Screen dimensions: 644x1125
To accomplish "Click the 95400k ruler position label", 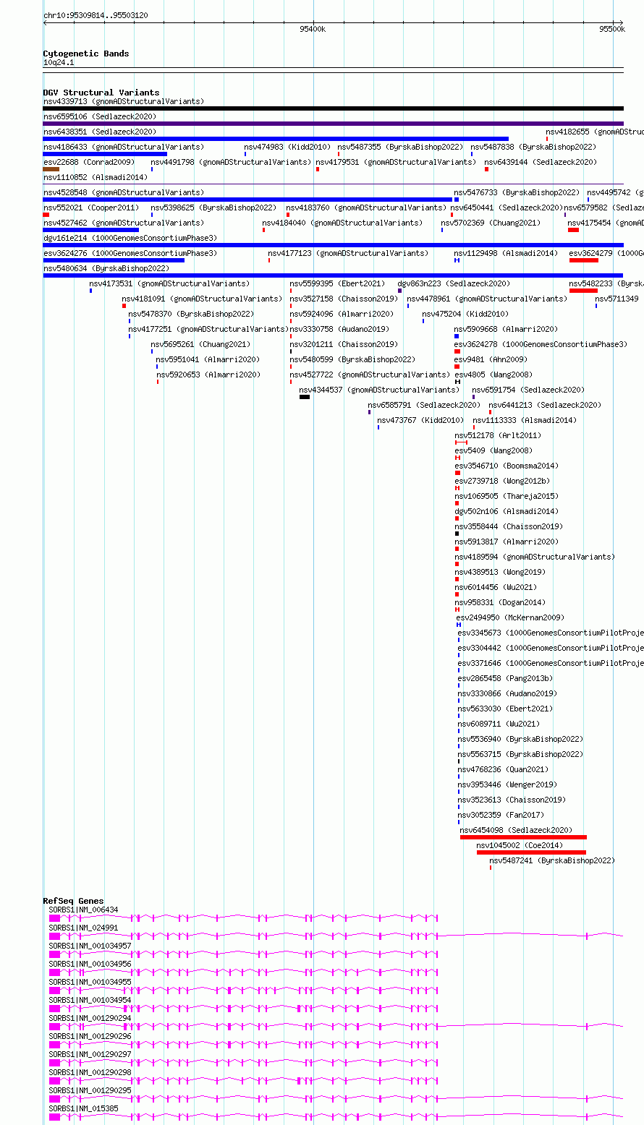I will tap(313, 29).
